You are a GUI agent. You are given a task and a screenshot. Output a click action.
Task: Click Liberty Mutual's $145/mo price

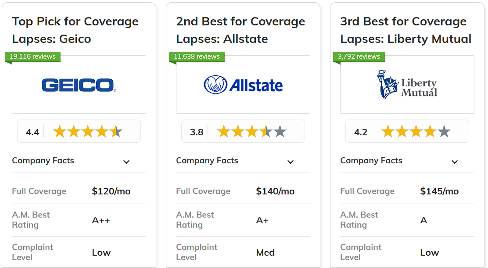(439, 191)
